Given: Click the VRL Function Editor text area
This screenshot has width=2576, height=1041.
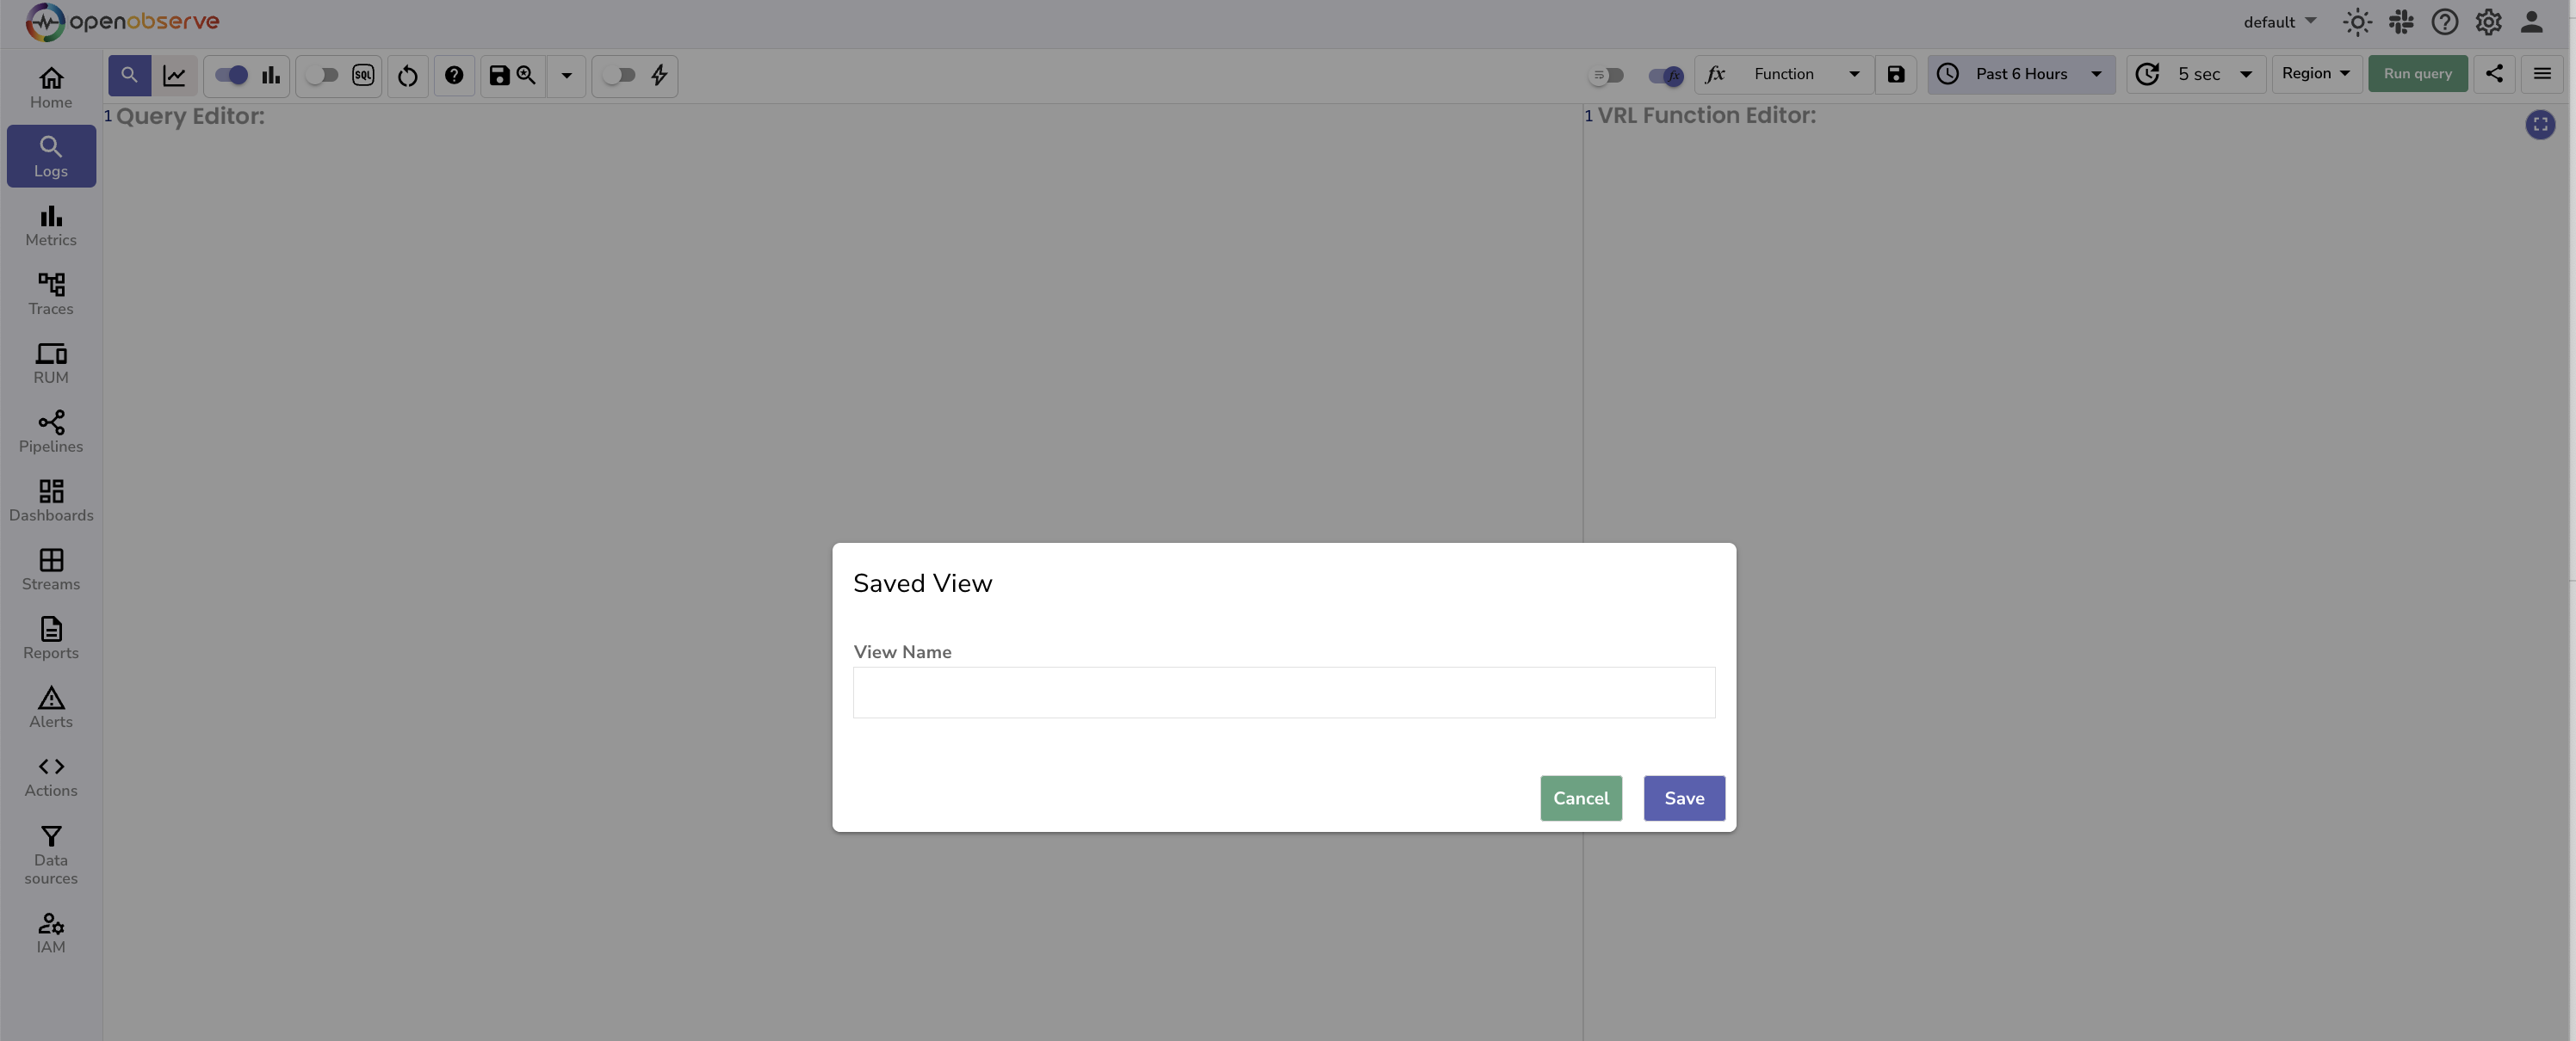Looking at the screenshot, I should click(2076, 571).
